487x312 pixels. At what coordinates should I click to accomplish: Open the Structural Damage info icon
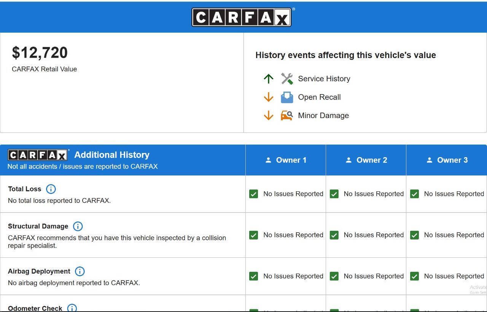coord(78,226)
